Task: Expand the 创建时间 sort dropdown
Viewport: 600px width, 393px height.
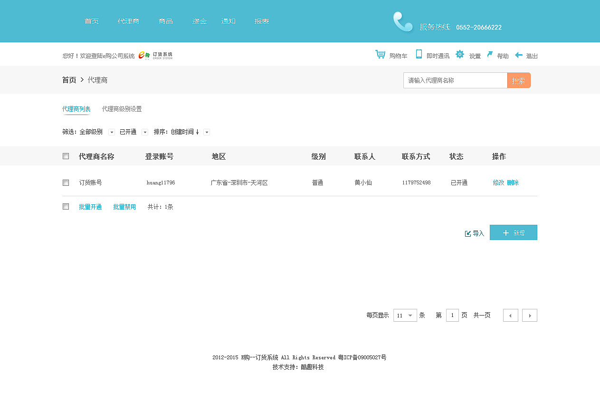Action: (207, 132)
